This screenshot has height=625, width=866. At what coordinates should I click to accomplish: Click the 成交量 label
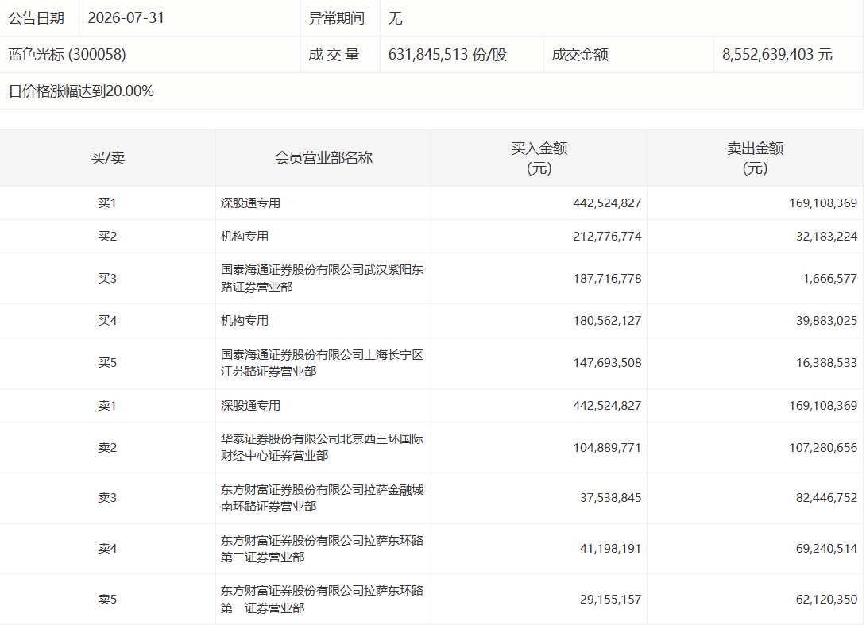pos(334,54)
